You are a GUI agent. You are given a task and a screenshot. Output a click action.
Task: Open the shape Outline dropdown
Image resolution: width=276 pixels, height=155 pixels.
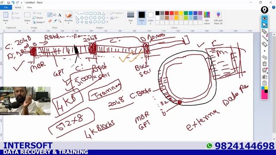tap(117, 13)
